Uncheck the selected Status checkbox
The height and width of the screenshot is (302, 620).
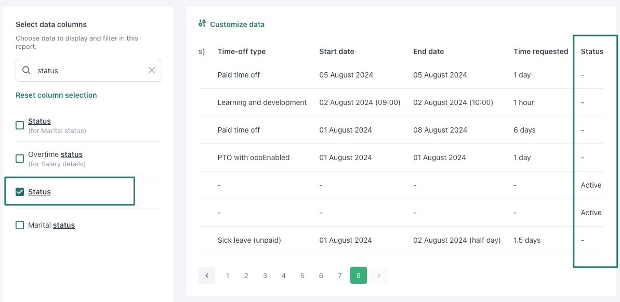[20, 192]
